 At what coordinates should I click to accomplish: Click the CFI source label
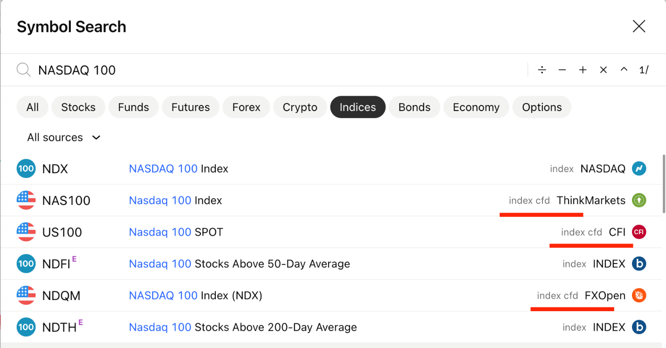(x=617, y=232)
